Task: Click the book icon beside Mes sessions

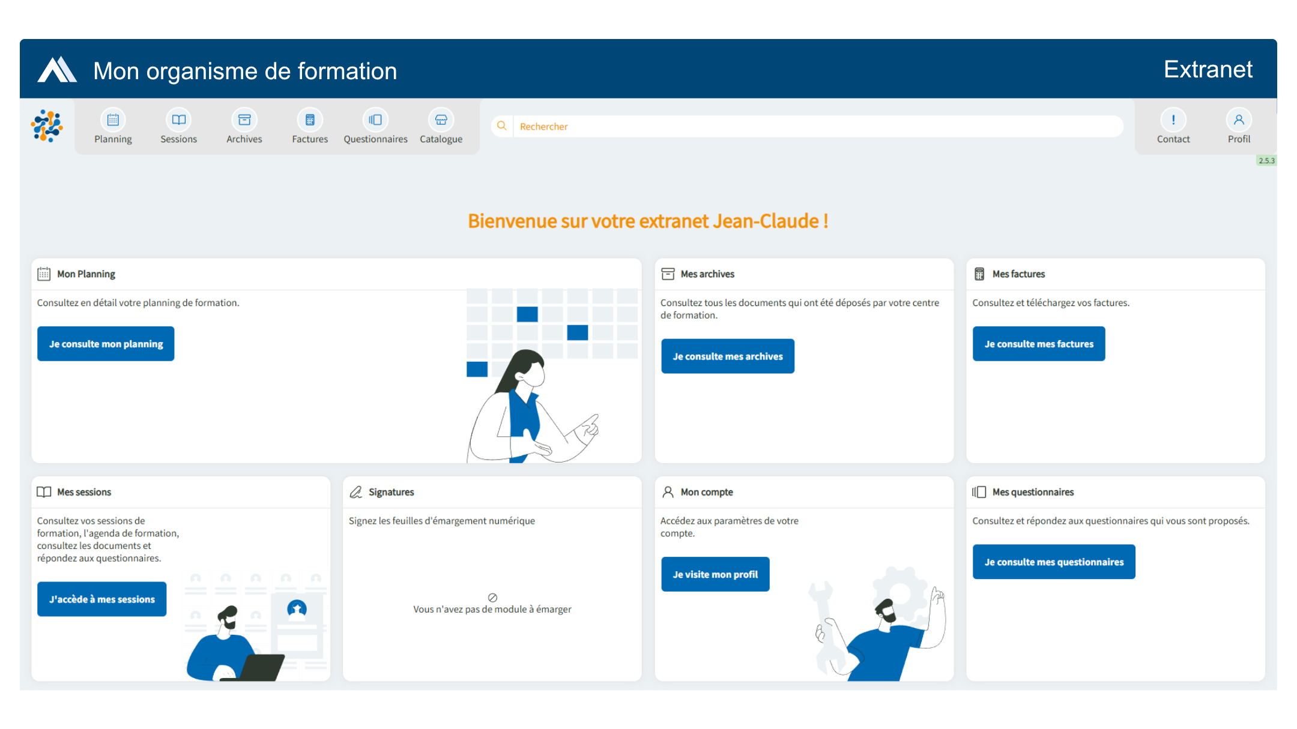Action: pos(44,492)
